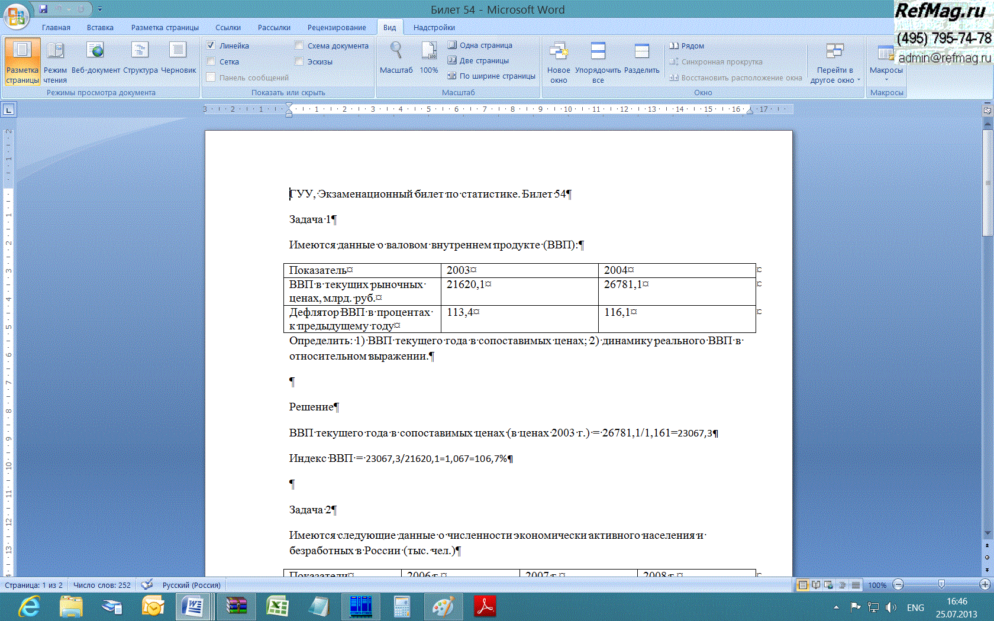Viewport: 994px width, 621px height.
Task: Open Quick Access Toolbar customize arrow
Action: tap(100, 9)
